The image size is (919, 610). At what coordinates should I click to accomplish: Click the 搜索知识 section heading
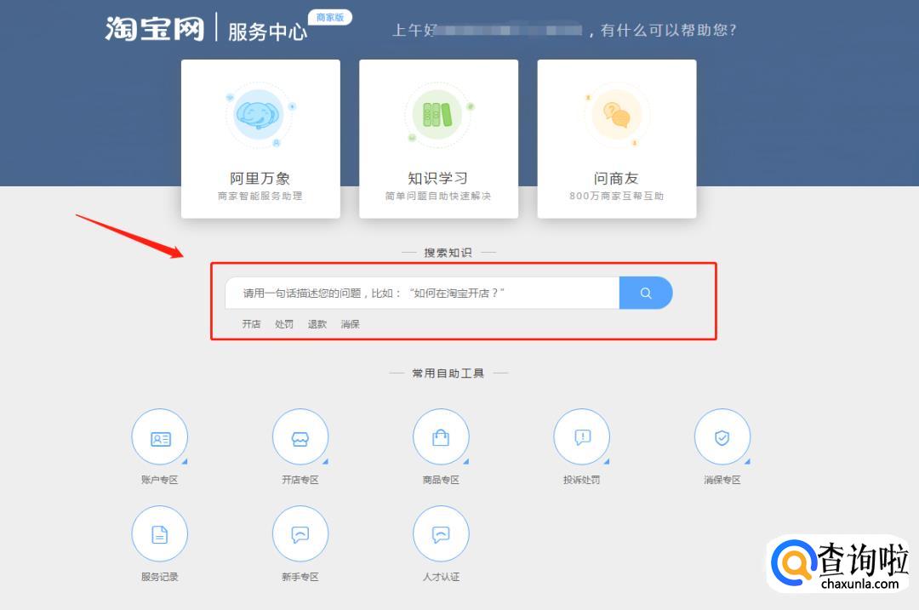(x=448, y=253)
